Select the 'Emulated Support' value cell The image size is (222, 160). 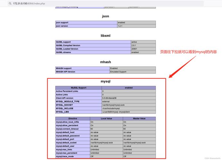pos(133,72)
